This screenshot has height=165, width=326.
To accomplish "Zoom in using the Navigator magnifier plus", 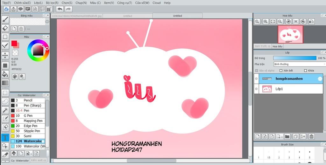I will tap(266, 21).
